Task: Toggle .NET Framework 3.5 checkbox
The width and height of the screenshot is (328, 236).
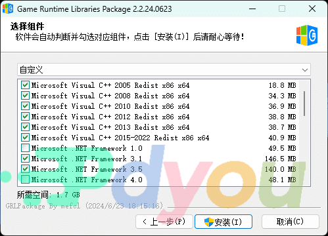Action: click(x=25, y=169)
